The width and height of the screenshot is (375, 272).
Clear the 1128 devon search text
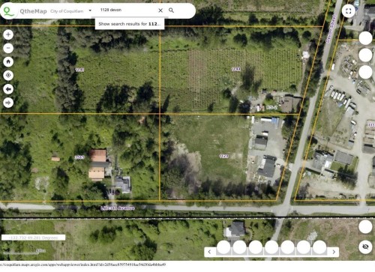160,10
